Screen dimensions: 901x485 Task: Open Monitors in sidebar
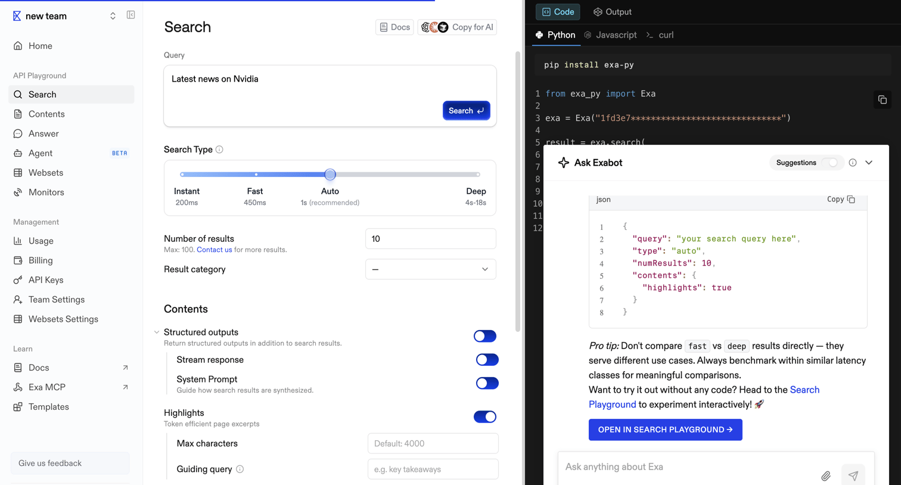[x=71, y=192]
